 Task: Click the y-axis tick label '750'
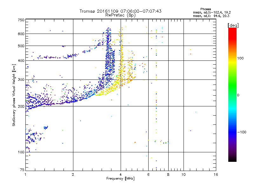(x=21, y=20)
